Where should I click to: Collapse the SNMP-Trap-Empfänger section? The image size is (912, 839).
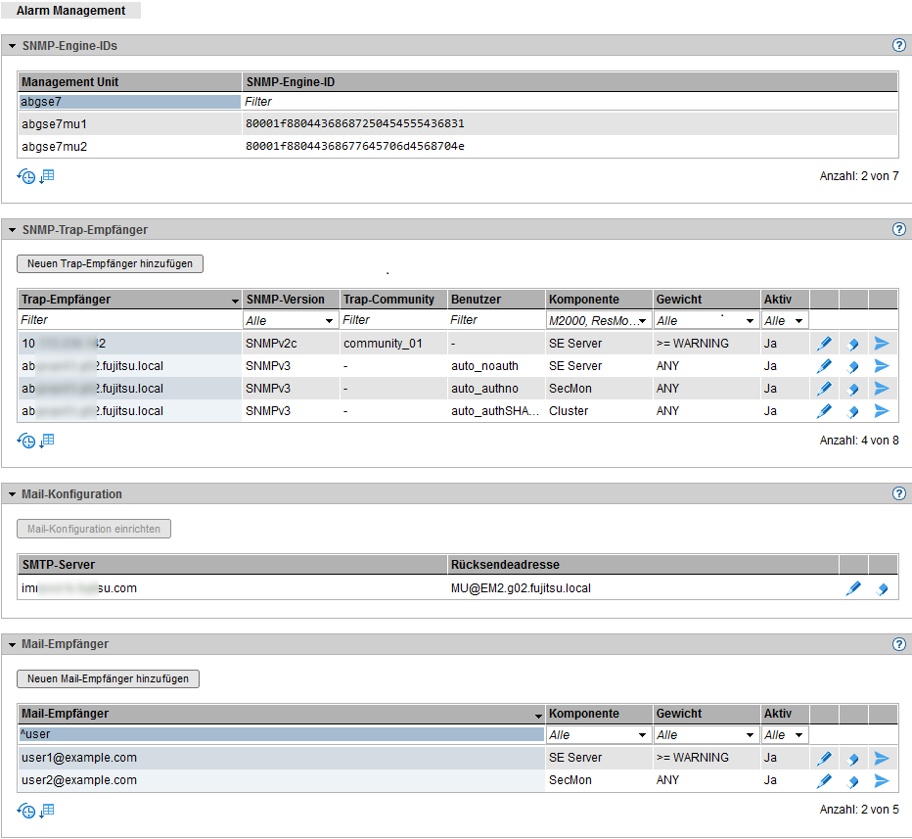click(12, 230)
